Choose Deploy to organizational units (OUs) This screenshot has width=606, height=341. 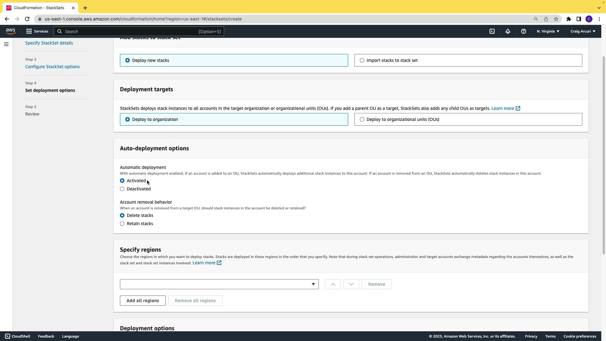362,119
